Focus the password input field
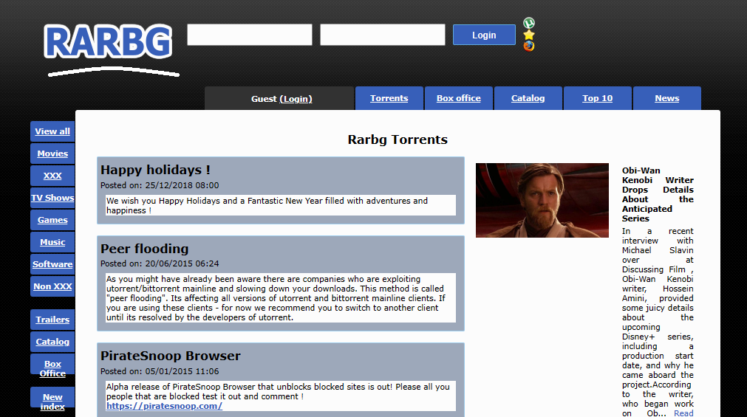Screen dimensions: 747x417 click(x=383, y=35)
